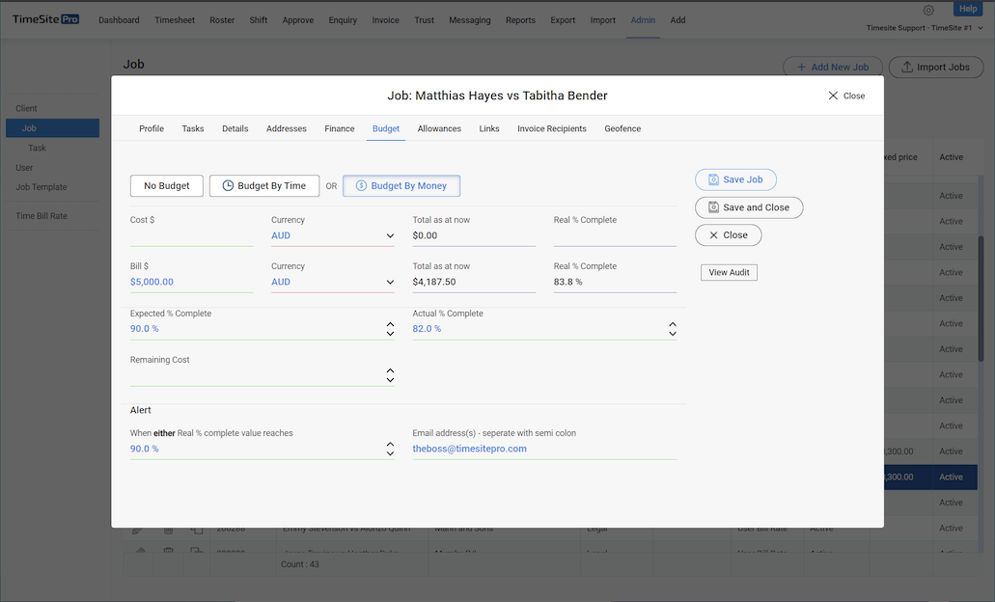Switch to the Allowances tab
This screenshot has height=602, width=995.
point(439,128)
